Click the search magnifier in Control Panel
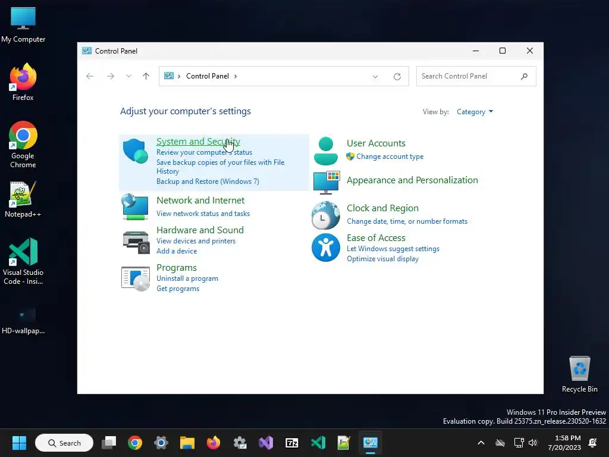The image size is (609, 457). click(x=525, y=76)
